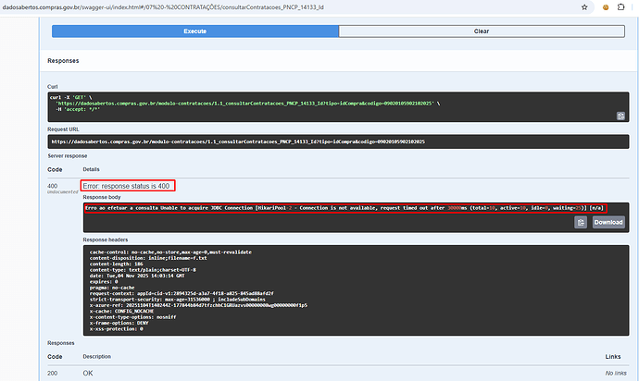Image resolution: width=639 pixels, height=381 pixels.
Task: Select the content-type text/plain header line
Action: tap(143, 270)
